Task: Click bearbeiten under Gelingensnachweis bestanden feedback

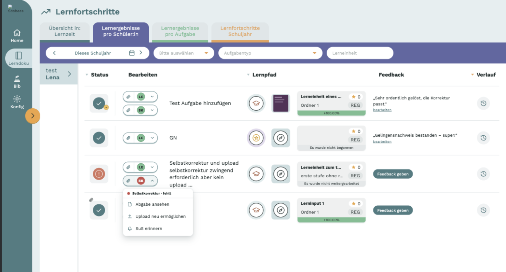Action: (x=382, y=142)
